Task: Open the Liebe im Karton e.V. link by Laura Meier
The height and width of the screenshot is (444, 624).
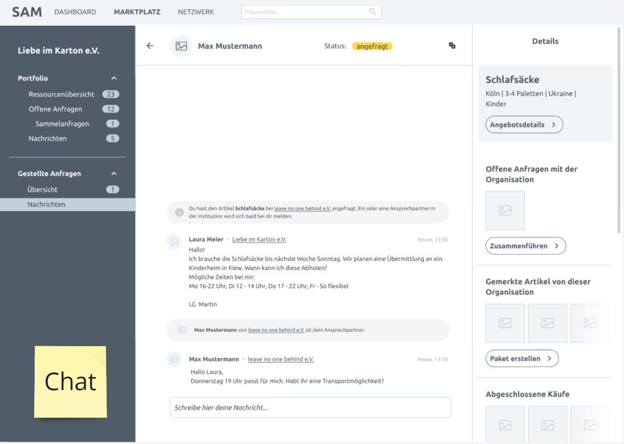Action: (x=259, y=240)
